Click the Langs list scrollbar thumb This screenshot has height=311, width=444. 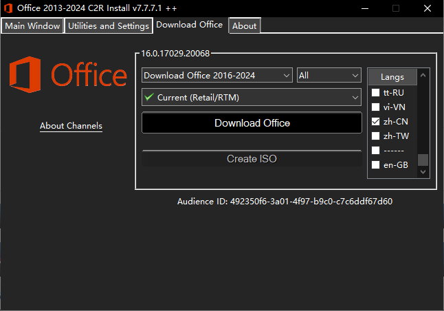pyautogui.click(x=423, y=160)
